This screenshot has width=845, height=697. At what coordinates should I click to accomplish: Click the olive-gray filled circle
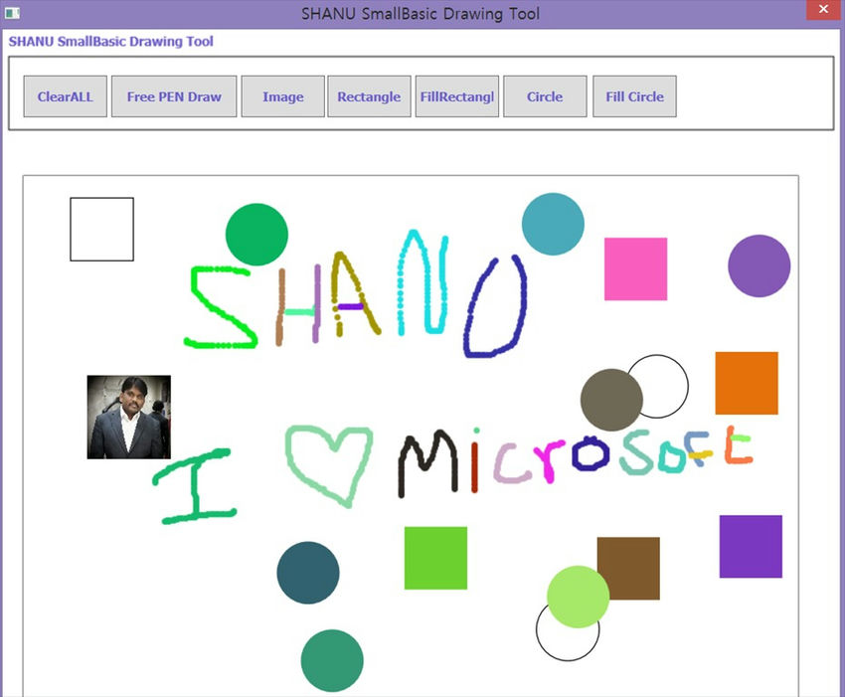611,400
